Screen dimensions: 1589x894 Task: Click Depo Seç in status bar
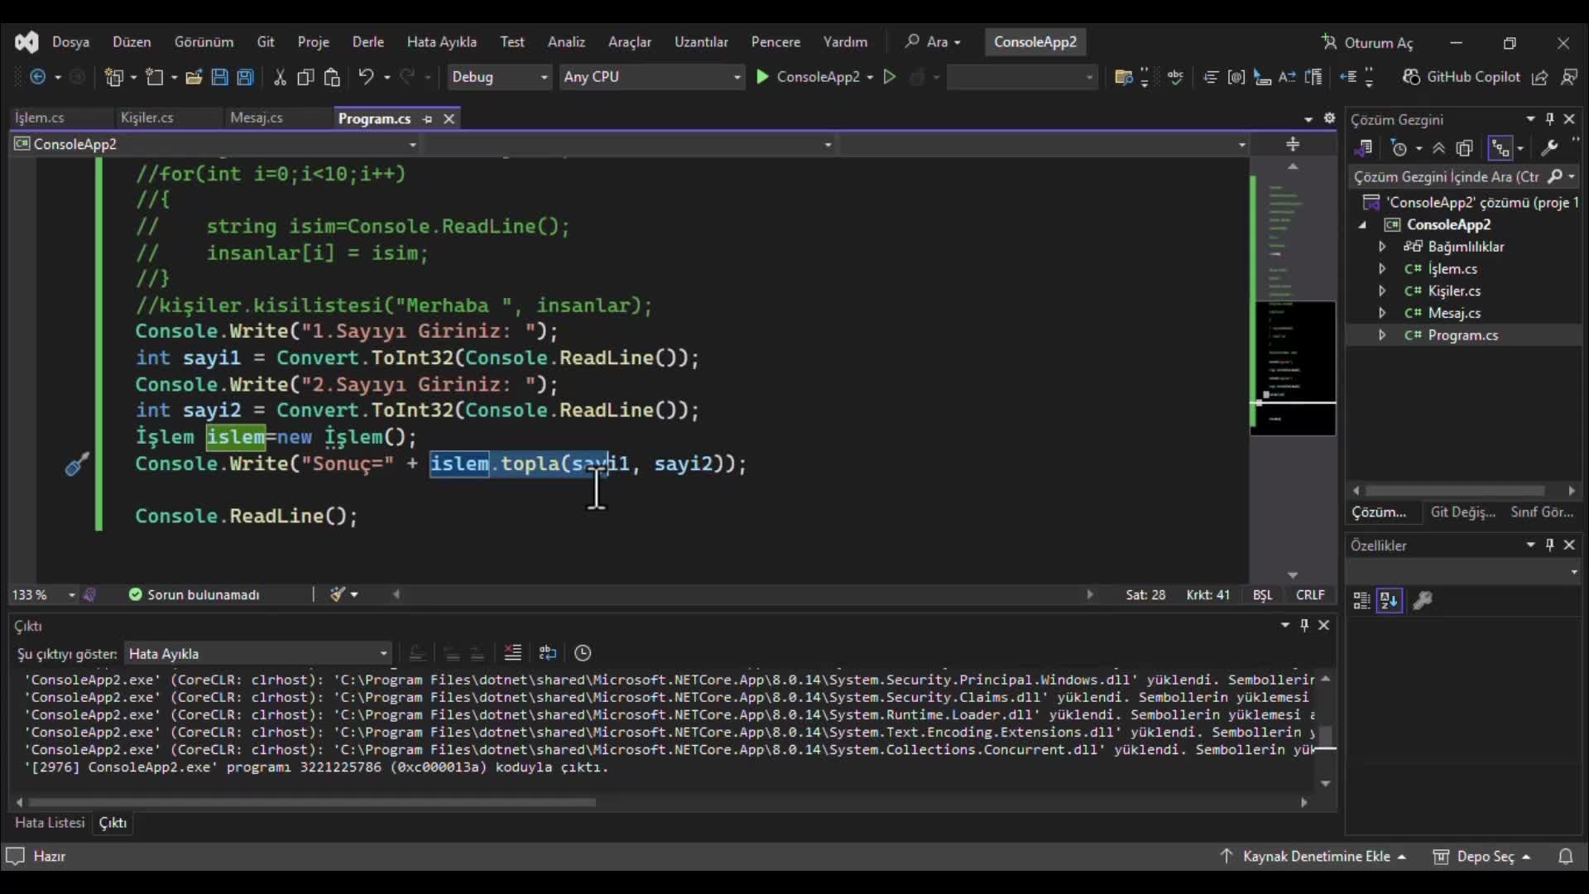(x=1482, y=857)
